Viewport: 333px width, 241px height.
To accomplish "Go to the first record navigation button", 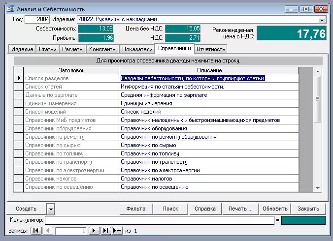I will [x=36, y=231].
